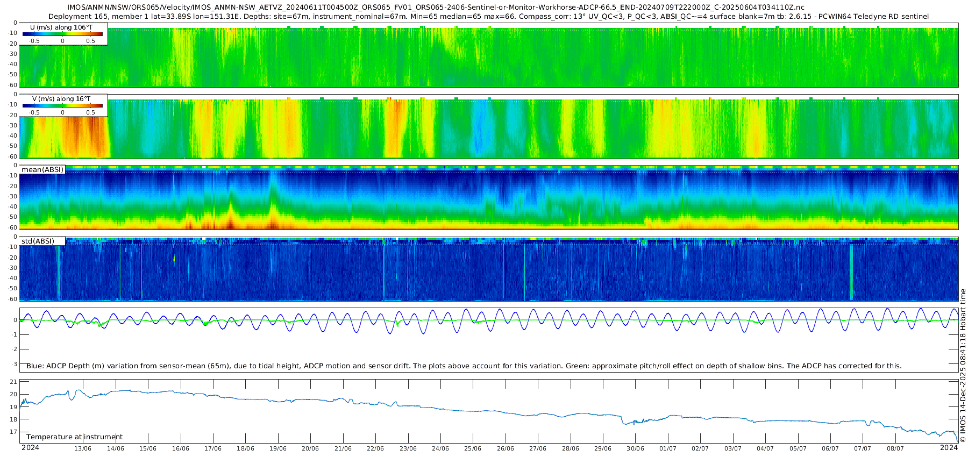The width and height of the screenshot is (968, 457).
Task: Select the mean(ABSI) panel label
Action: [x=42, y=170]
